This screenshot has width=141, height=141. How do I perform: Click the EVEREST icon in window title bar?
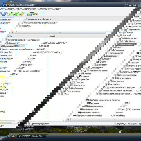point(4,5)
